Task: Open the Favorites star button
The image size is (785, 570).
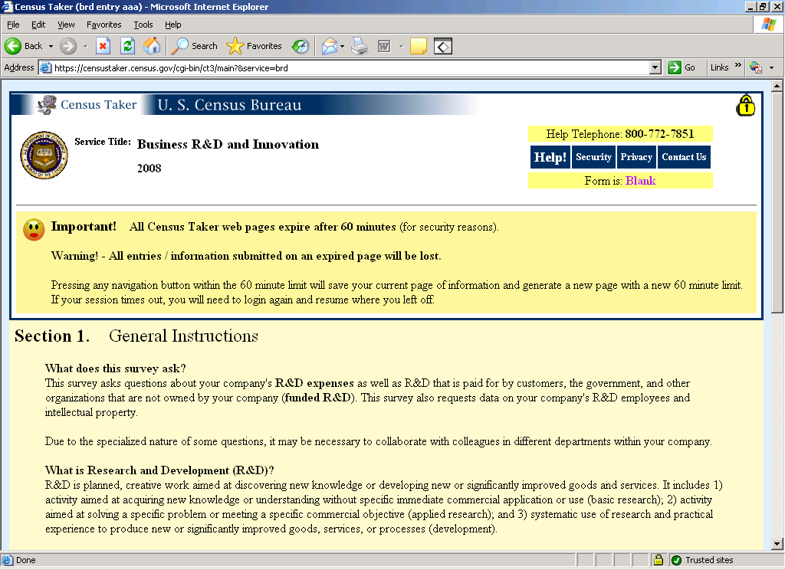Action: pyautogui.click(x=254, y=46)
